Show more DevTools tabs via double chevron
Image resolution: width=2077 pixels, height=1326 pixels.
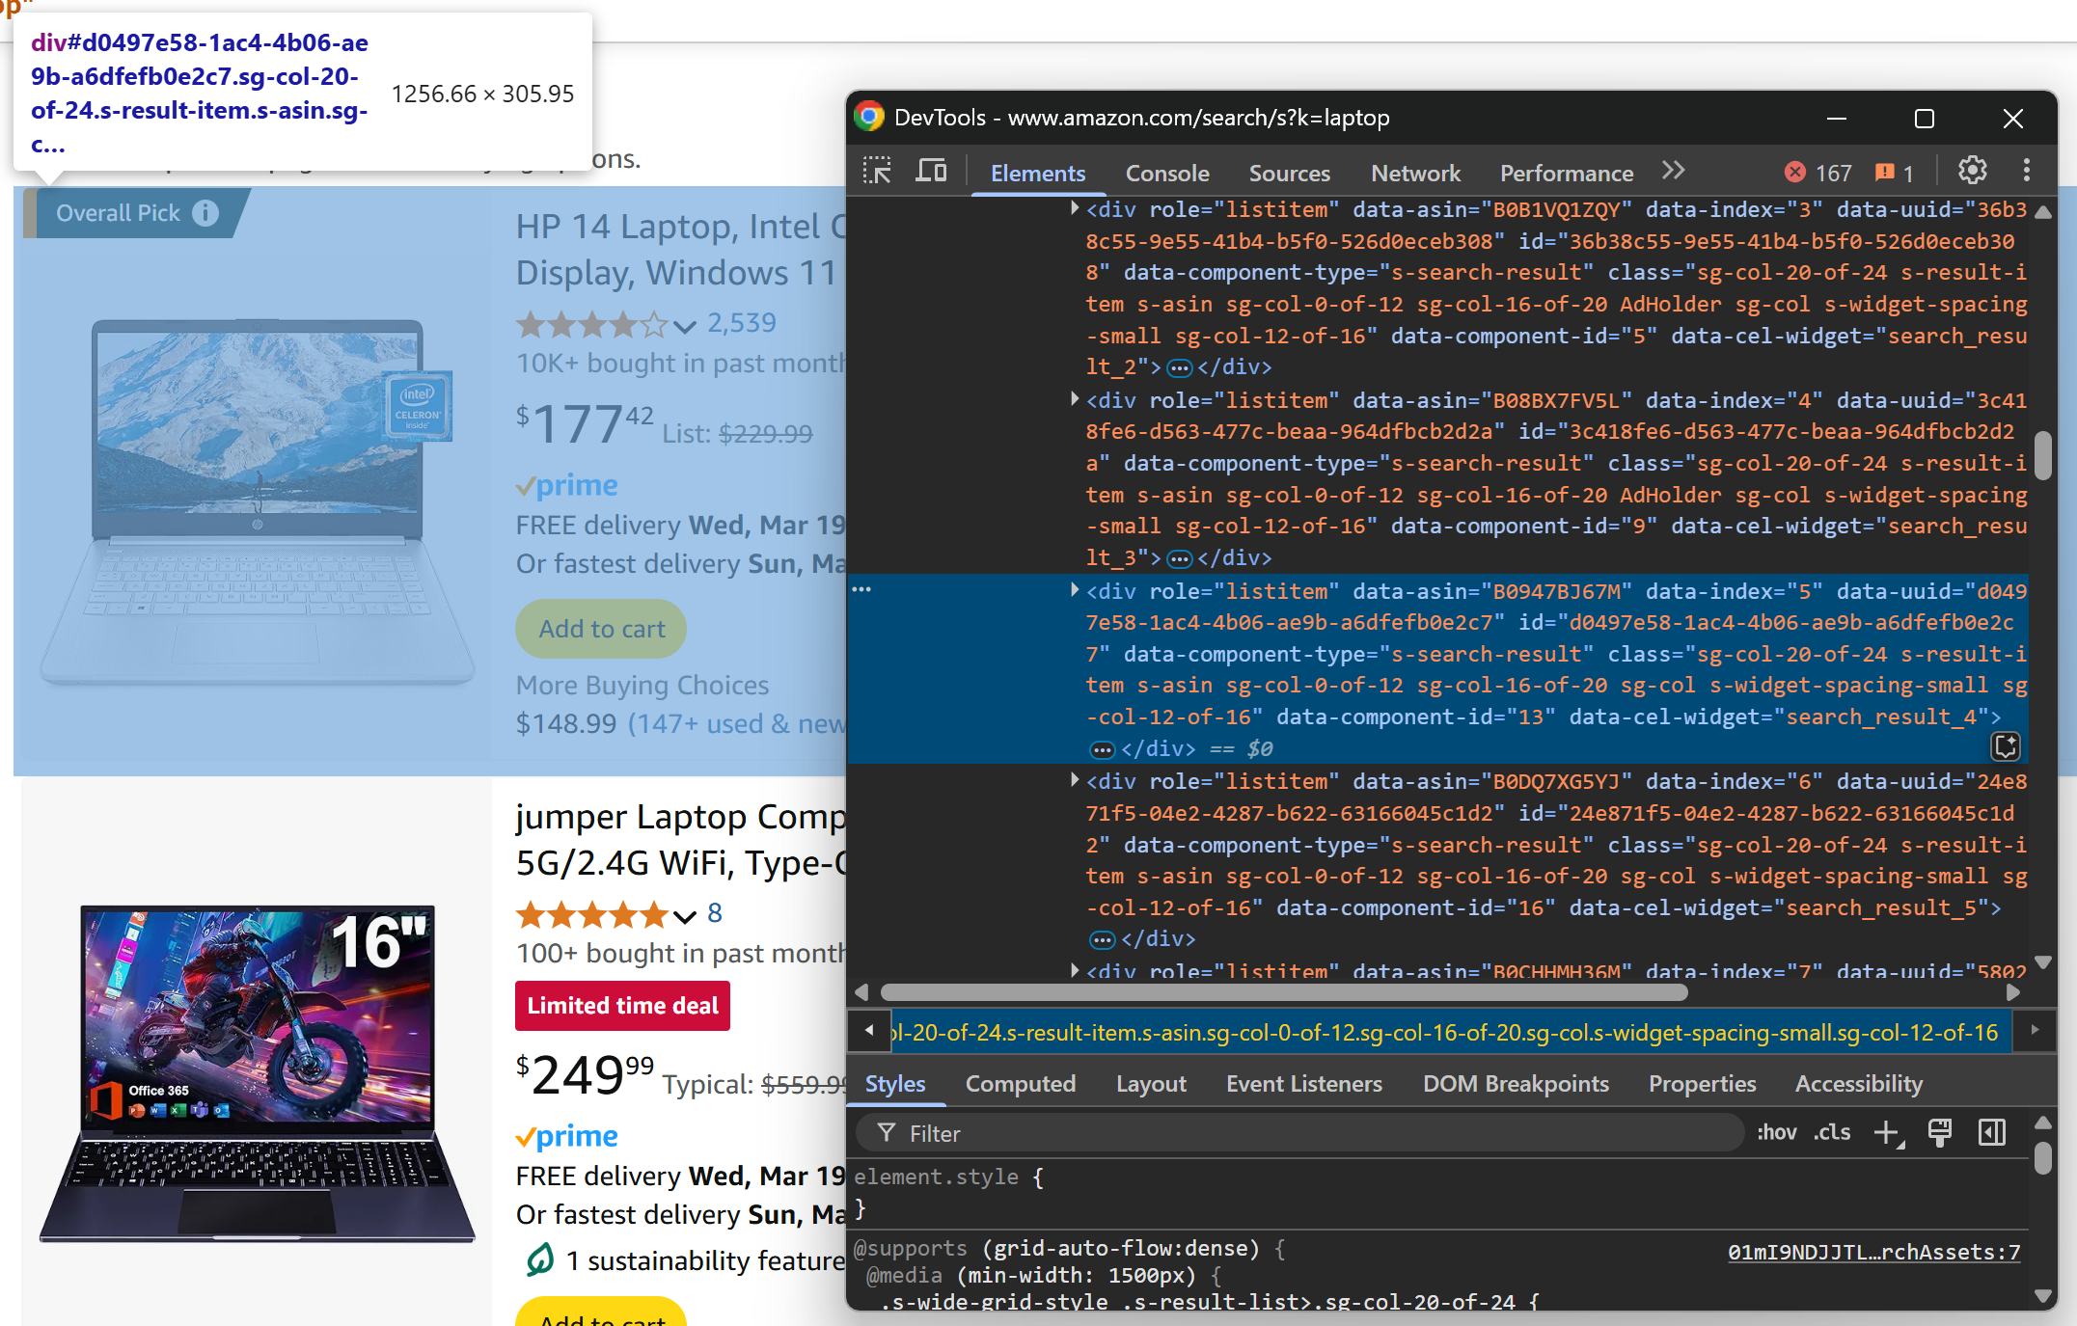[1674, 171]
